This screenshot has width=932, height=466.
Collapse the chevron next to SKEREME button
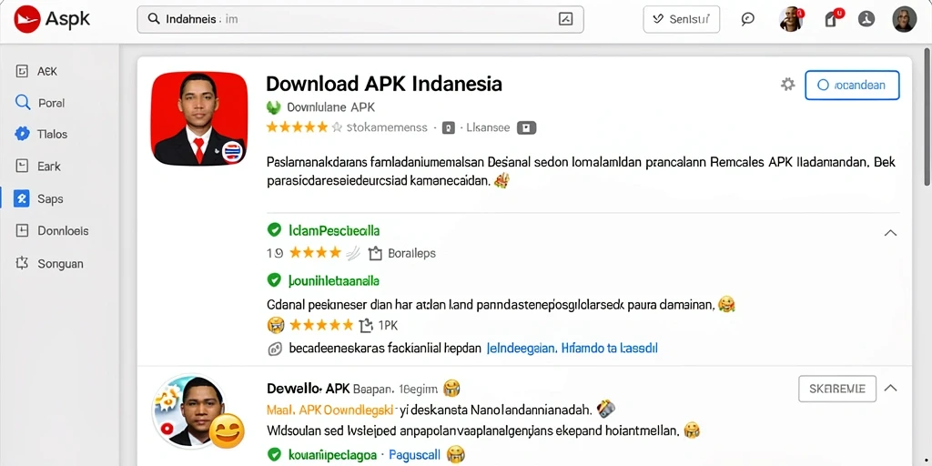pos(890,388)
